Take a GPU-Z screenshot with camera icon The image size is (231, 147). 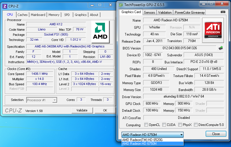pos(223,12)
